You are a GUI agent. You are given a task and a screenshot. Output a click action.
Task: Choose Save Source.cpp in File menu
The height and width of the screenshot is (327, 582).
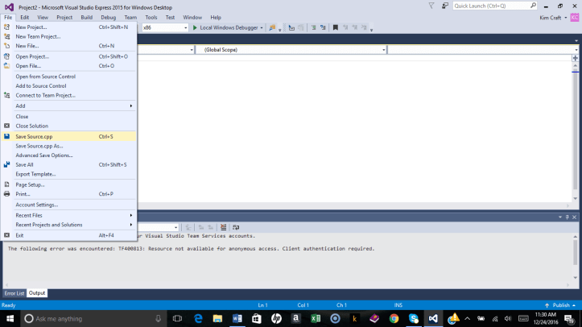[68, 137]
